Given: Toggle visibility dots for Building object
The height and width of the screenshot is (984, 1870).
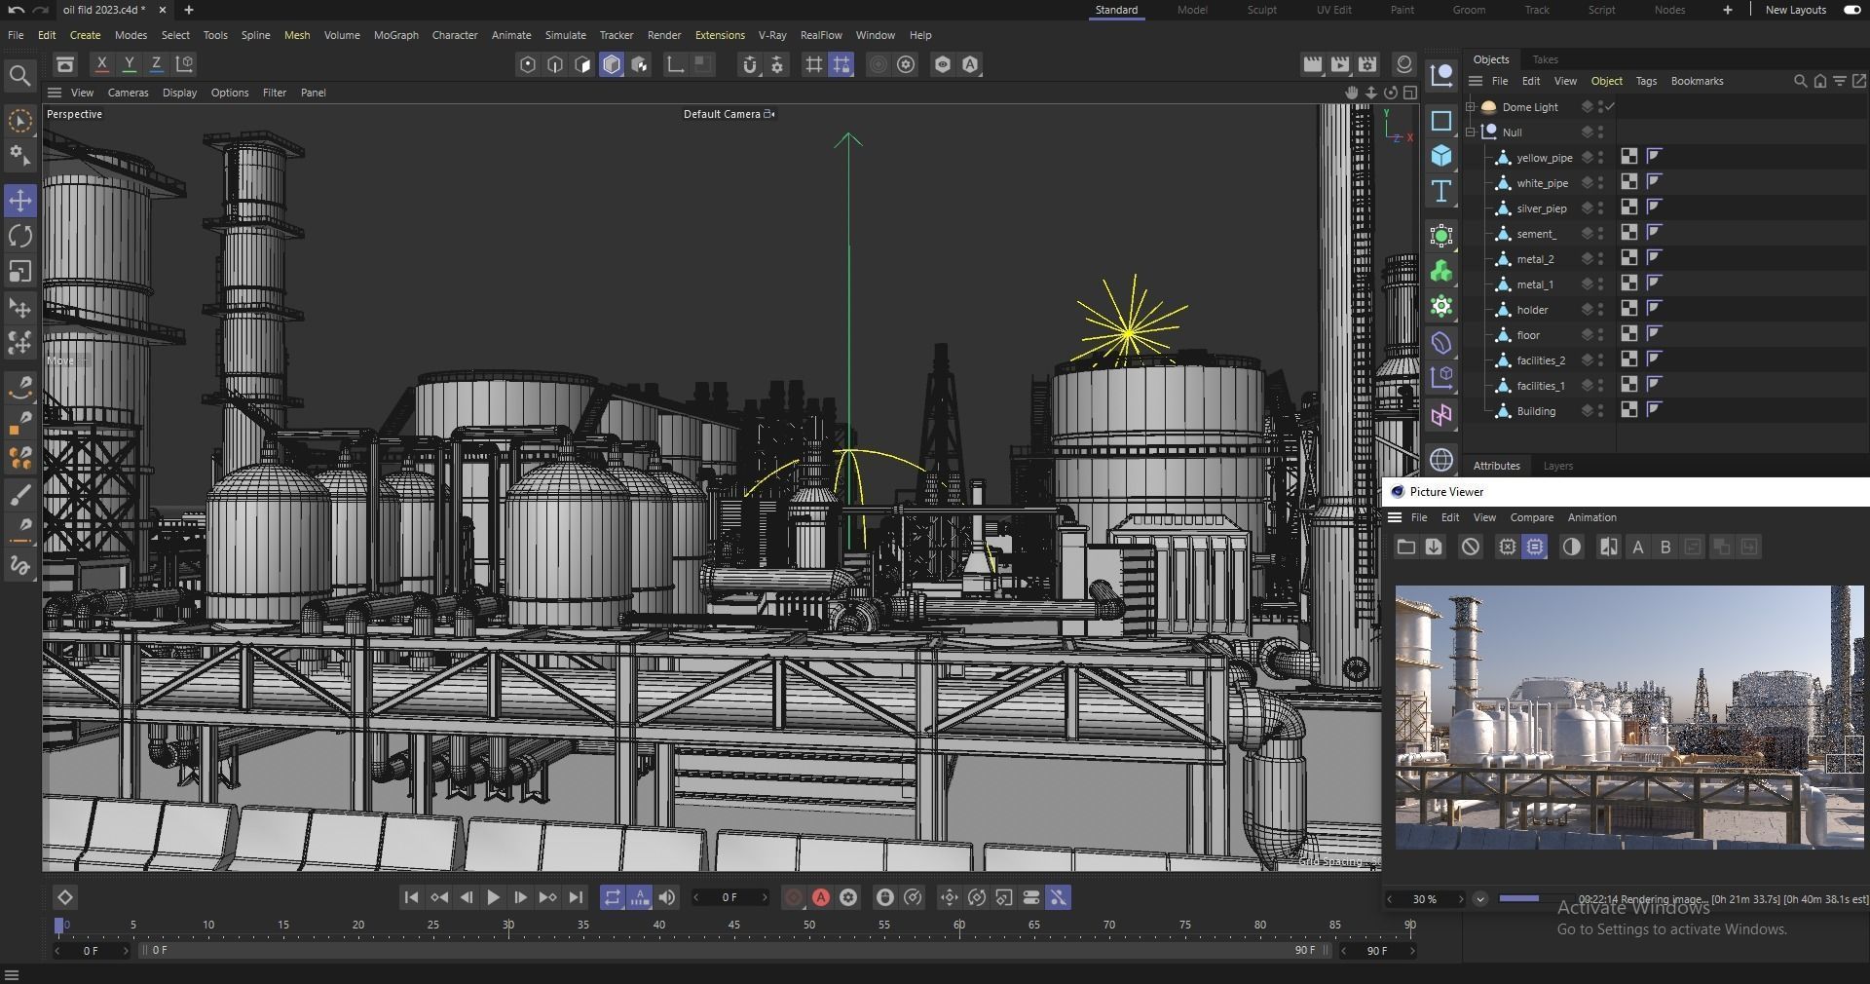Looking at the screenshot, I should tap(1601, 411).
